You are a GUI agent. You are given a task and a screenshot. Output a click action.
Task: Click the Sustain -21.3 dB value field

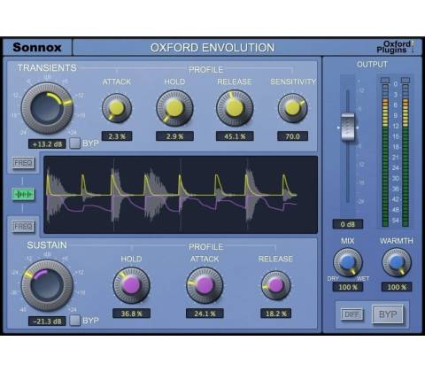pos(47,322)
